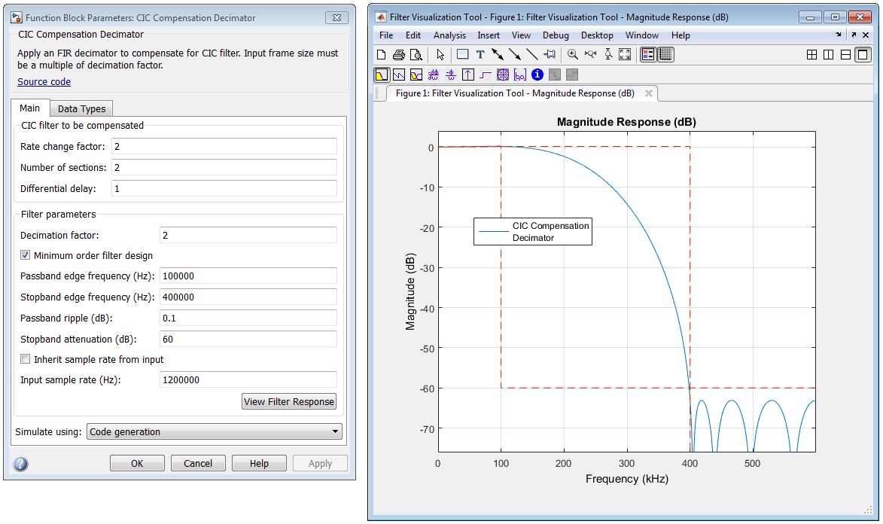Click the Print figure icon
This screenshot has width=883, height=524.
point(399,55)
